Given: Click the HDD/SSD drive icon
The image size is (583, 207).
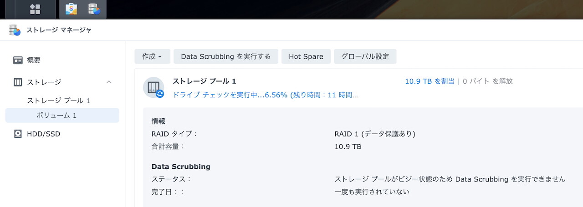Looking at the screenshot, I should point(18,134).
